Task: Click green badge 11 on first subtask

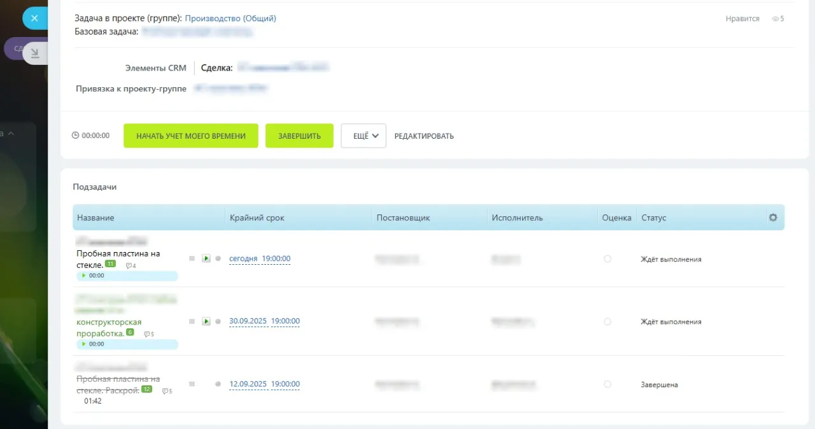Action: (x=111, y=264)
